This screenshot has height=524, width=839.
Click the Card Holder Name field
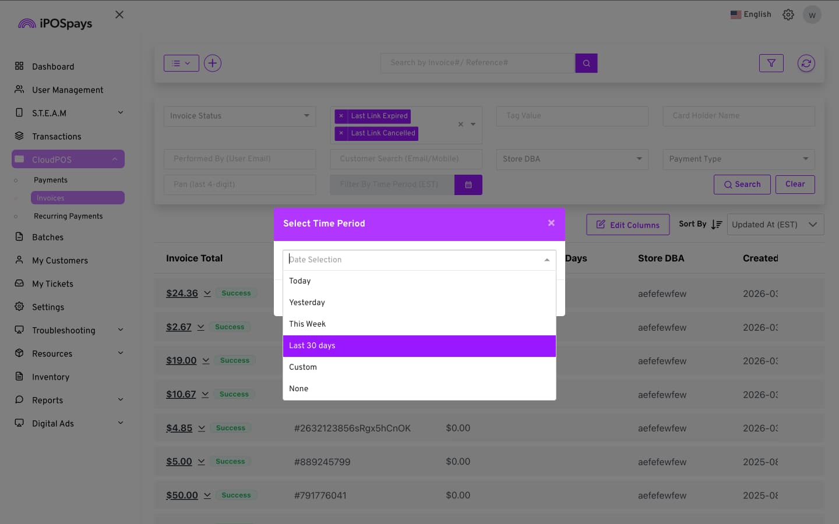(738, 116)
